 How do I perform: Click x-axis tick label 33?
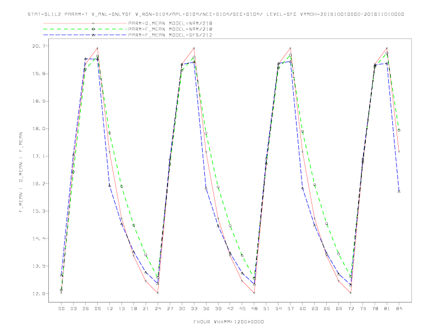coord(194,309)
